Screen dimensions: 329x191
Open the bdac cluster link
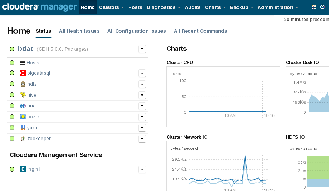(x=26, y=49)
